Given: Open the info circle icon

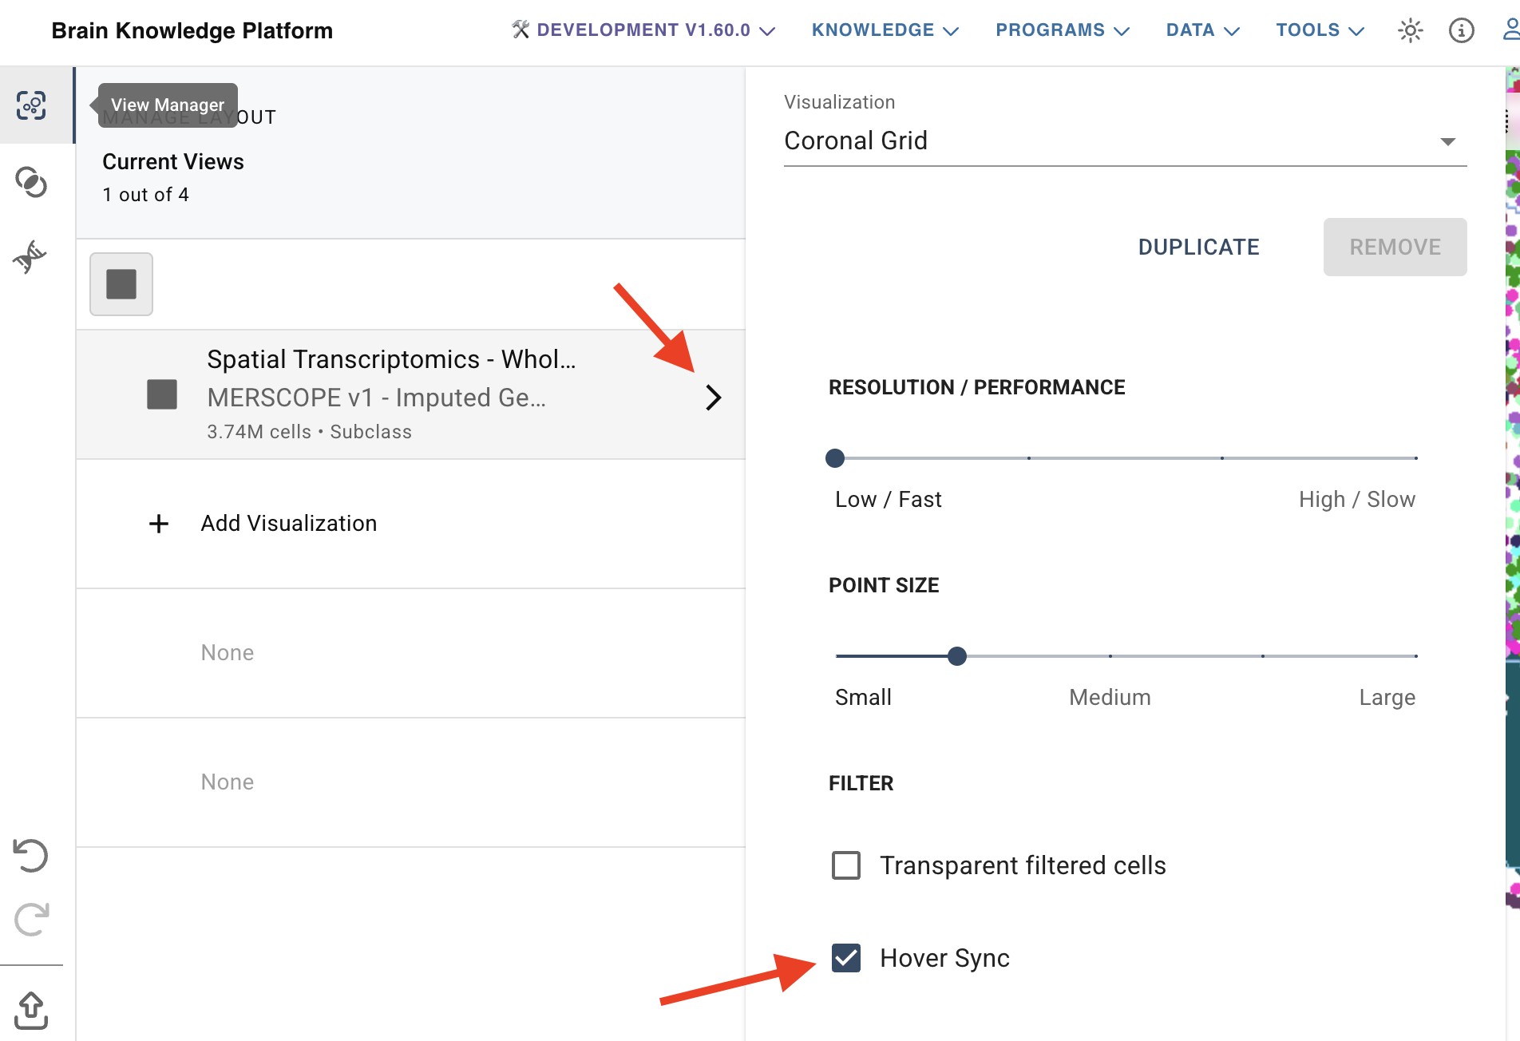Looking at the screenshot, I should click(1461, 30).
